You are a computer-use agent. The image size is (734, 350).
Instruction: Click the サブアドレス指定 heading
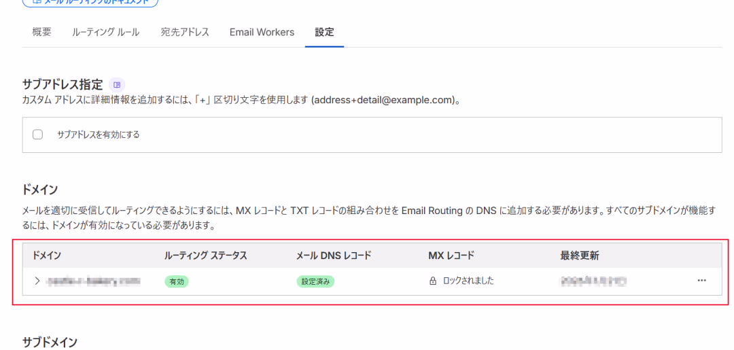tap(63, 85)
